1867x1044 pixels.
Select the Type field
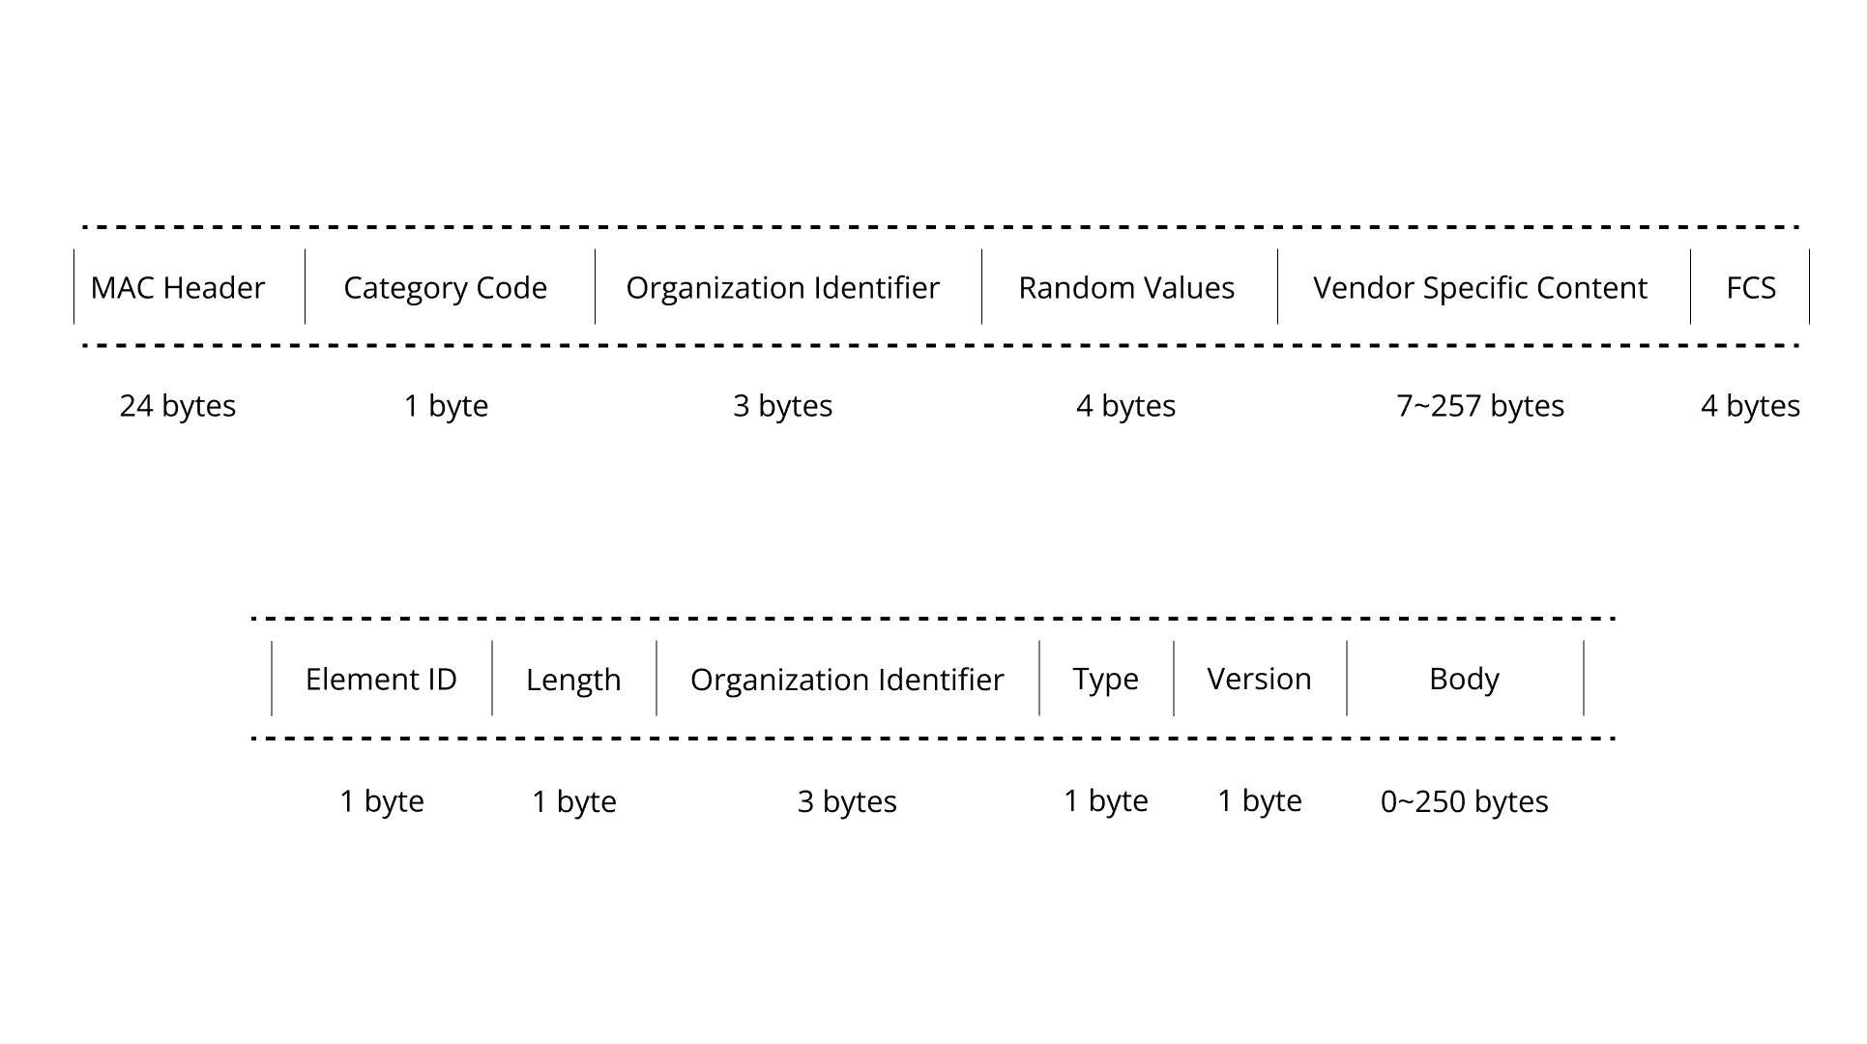point(1105,680)
